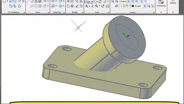Select the Line tool in Draw panel
The width and height of the screenshot is (184, 104).
coord(28,1)
